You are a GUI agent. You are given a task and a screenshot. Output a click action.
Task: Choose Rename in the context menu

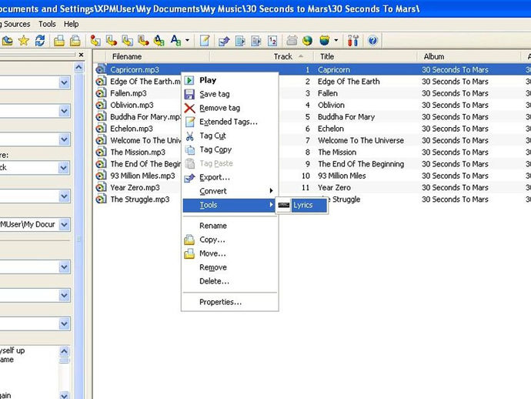coord(230,226)
